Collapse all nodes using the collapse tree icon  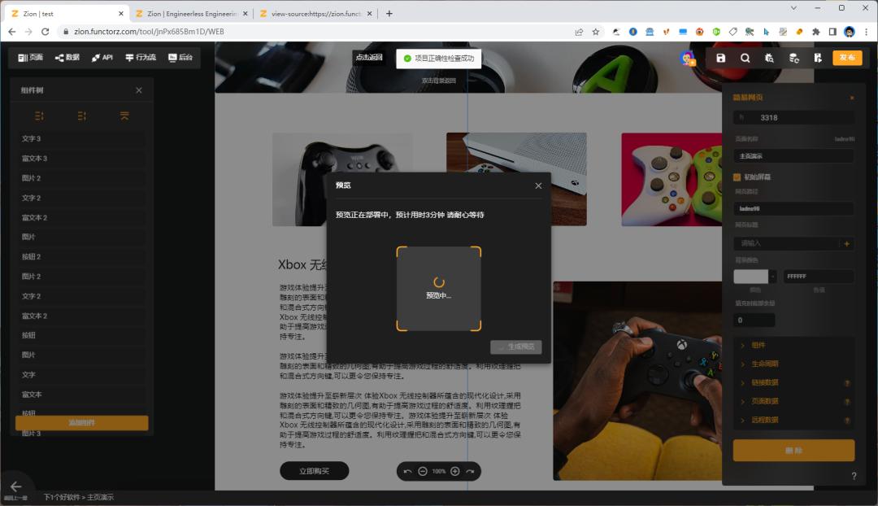point(124,116)
